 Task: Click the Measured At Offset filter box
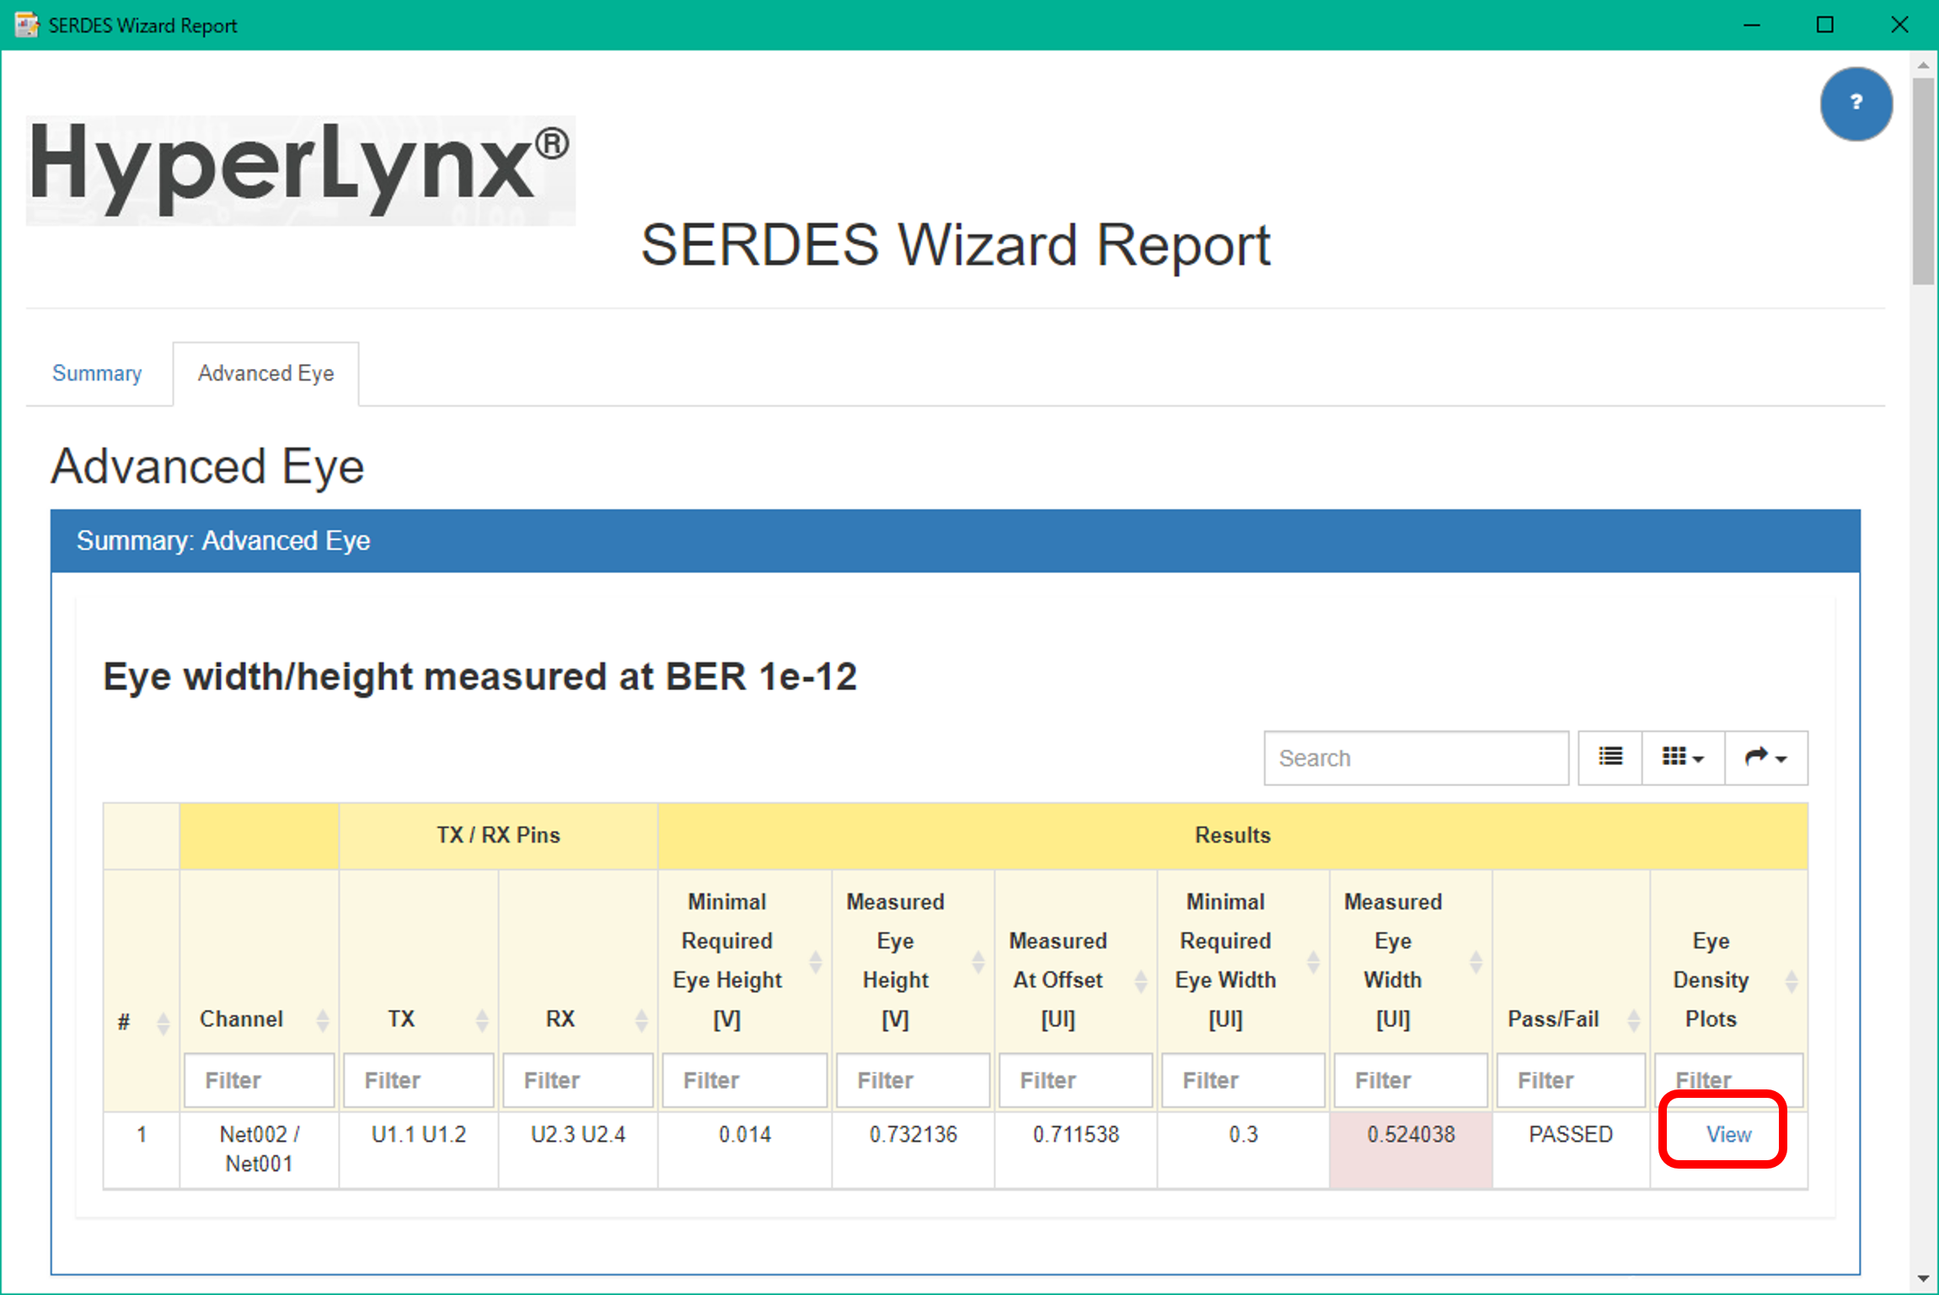coord(1075,1079)
